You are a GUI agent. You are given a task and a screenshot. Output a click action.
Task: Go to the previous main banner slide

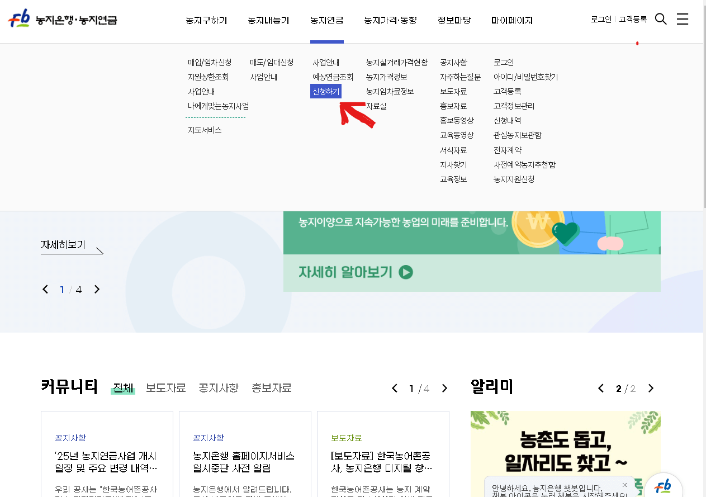[x=46, y=289]
